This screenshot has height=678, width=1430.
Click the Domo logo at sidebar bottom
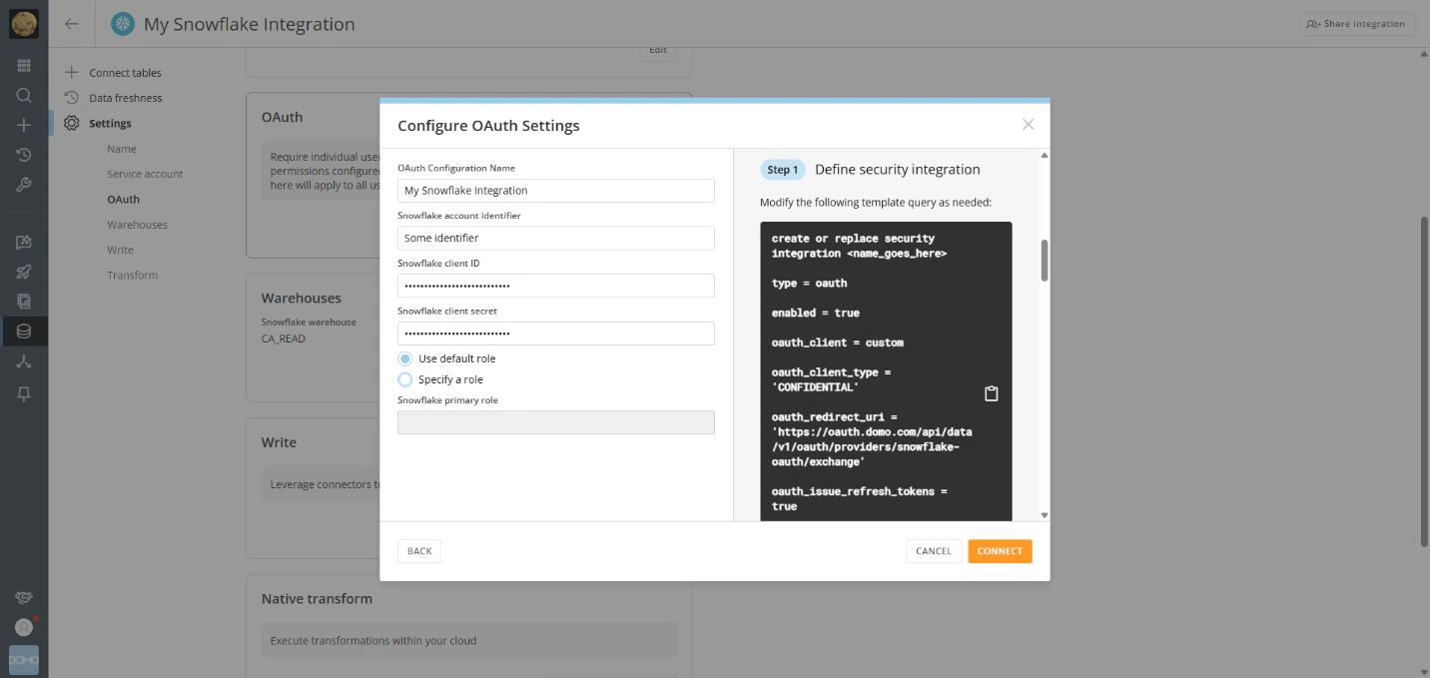point(24,660)
